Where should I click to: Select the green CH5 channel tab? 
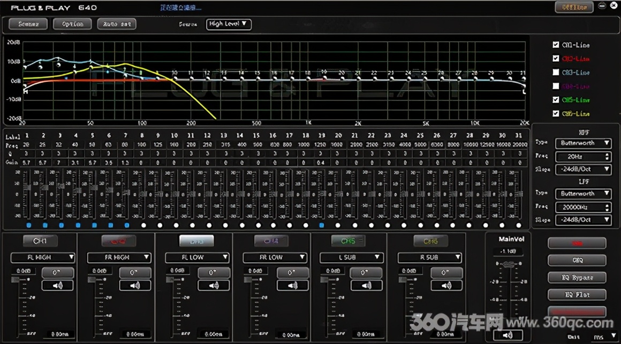coord(348,240)
